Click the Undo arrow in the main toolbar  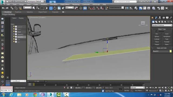tap(3, 8)
